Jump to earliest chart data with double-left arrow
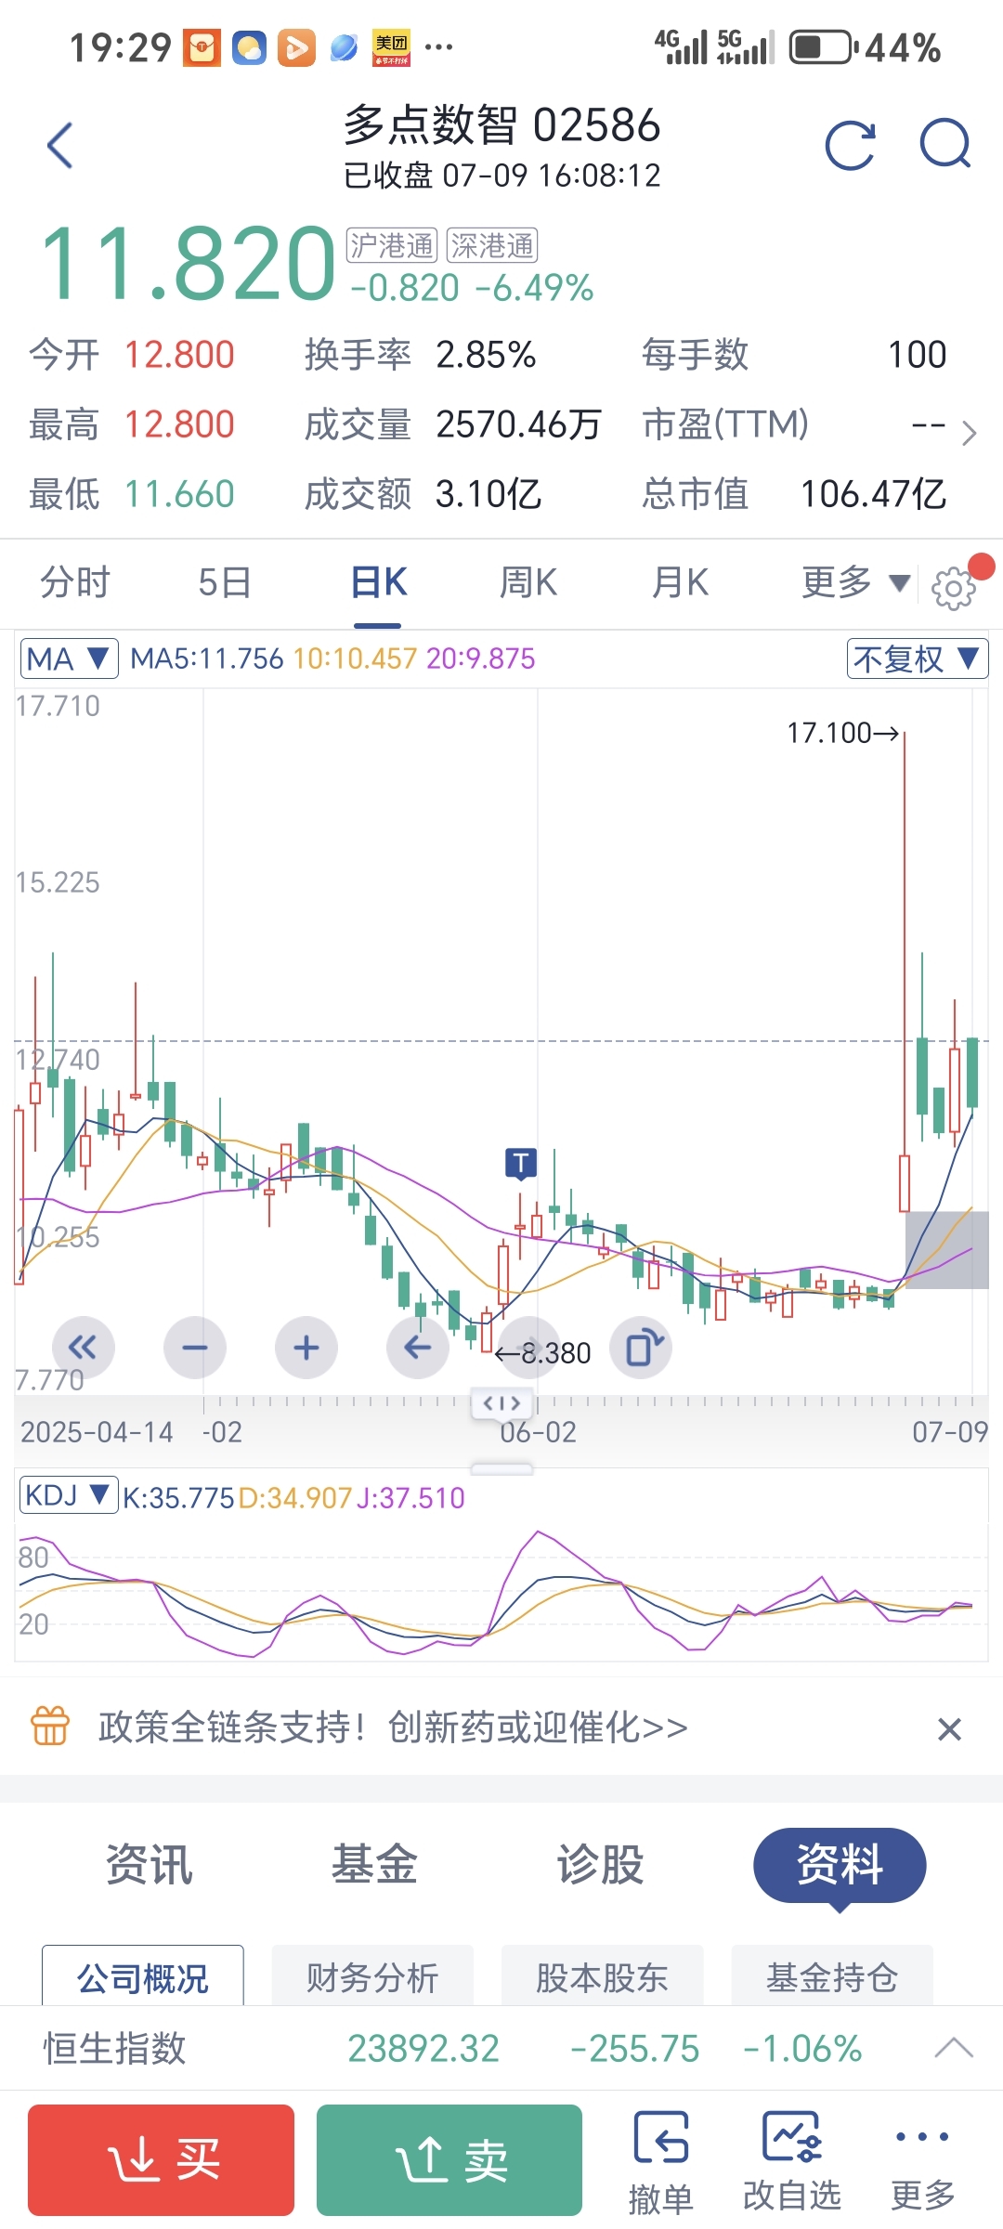This screenshot has height=2229, width=1003. click(83, 1348)
